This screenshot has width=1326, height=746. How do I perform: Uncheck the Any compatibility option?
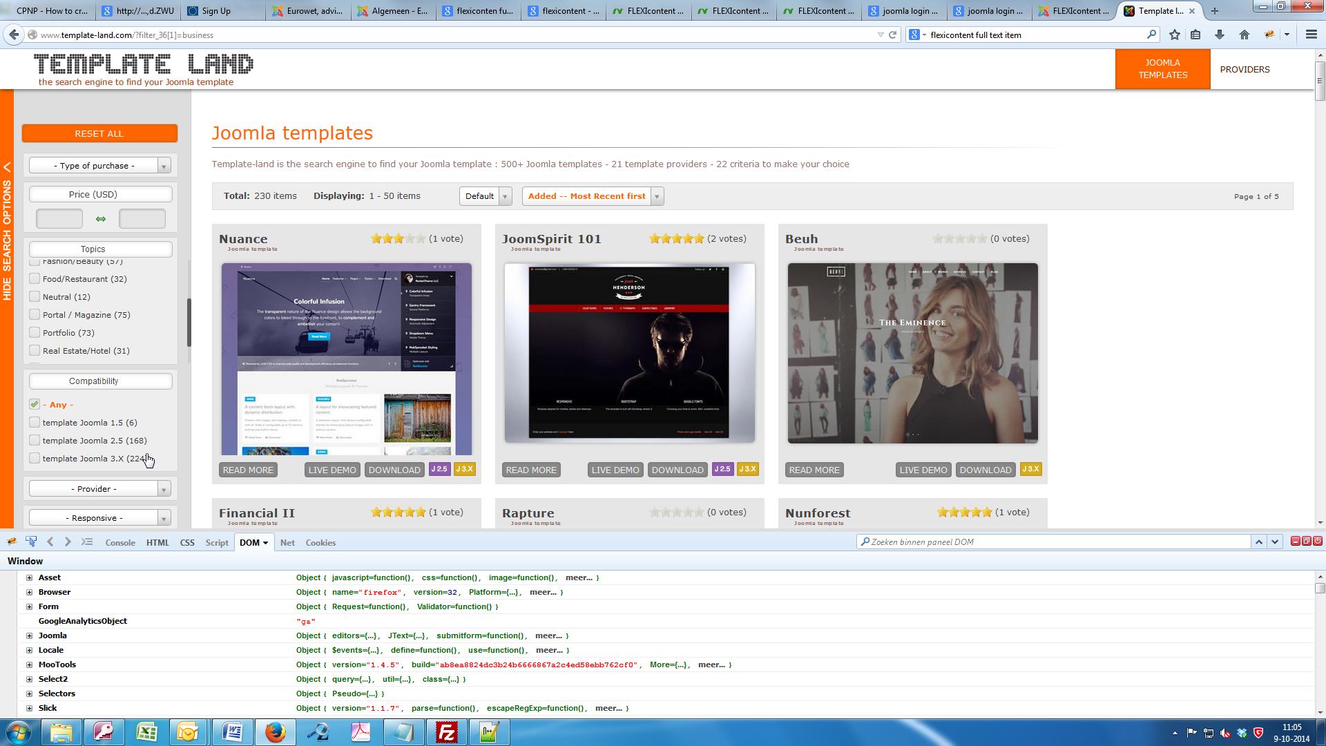(x=35, y=404)
